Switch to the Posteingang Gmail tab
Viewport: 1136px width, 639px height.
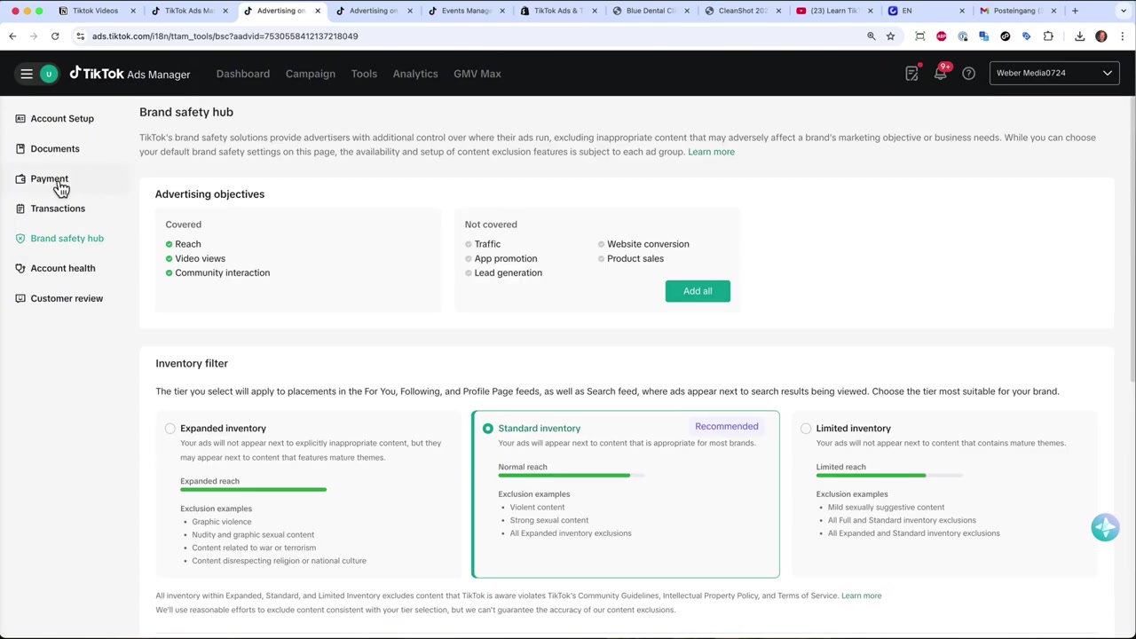coord(1018,11)
